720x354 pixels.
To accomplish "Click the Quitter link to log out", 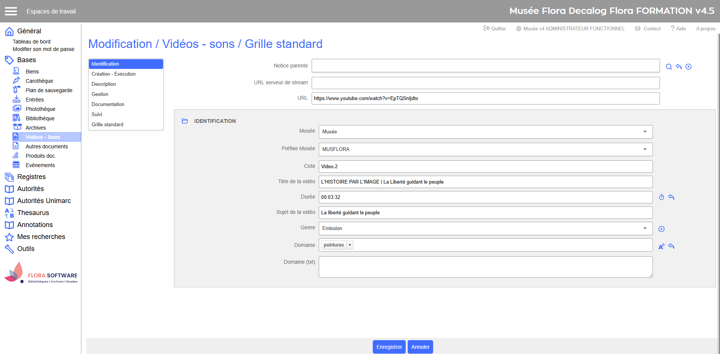I will coord(495,28).
